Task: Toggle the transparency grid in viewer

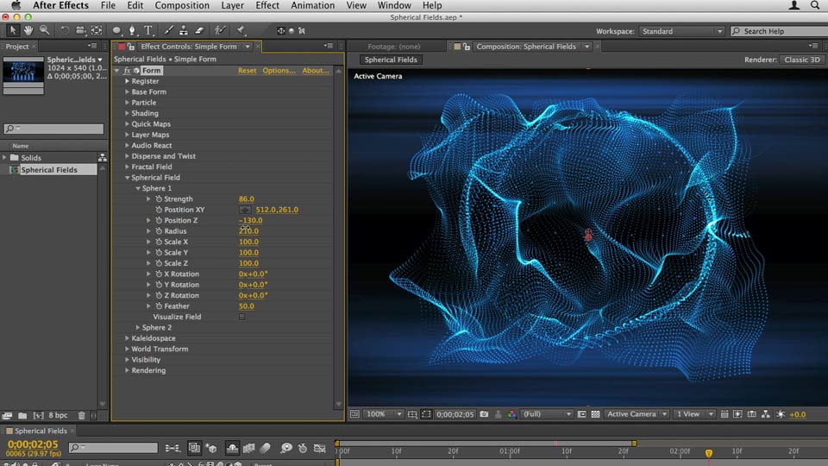Action: coord(595,414)
